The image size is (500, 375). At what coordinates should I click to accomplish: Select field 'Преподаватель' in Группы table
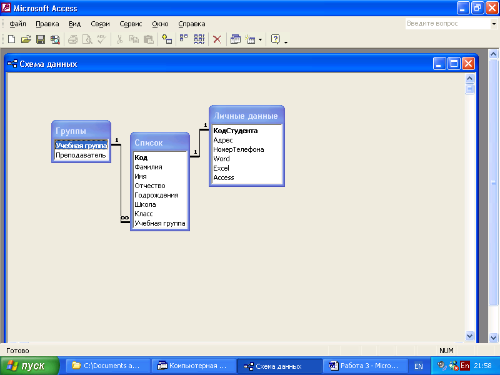pos(81,155)
